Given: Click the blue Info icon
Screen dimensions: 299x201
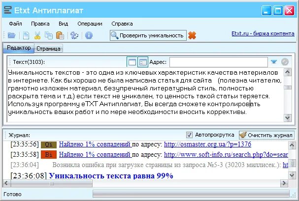Looking at the screenshot, I should [89, 35].
